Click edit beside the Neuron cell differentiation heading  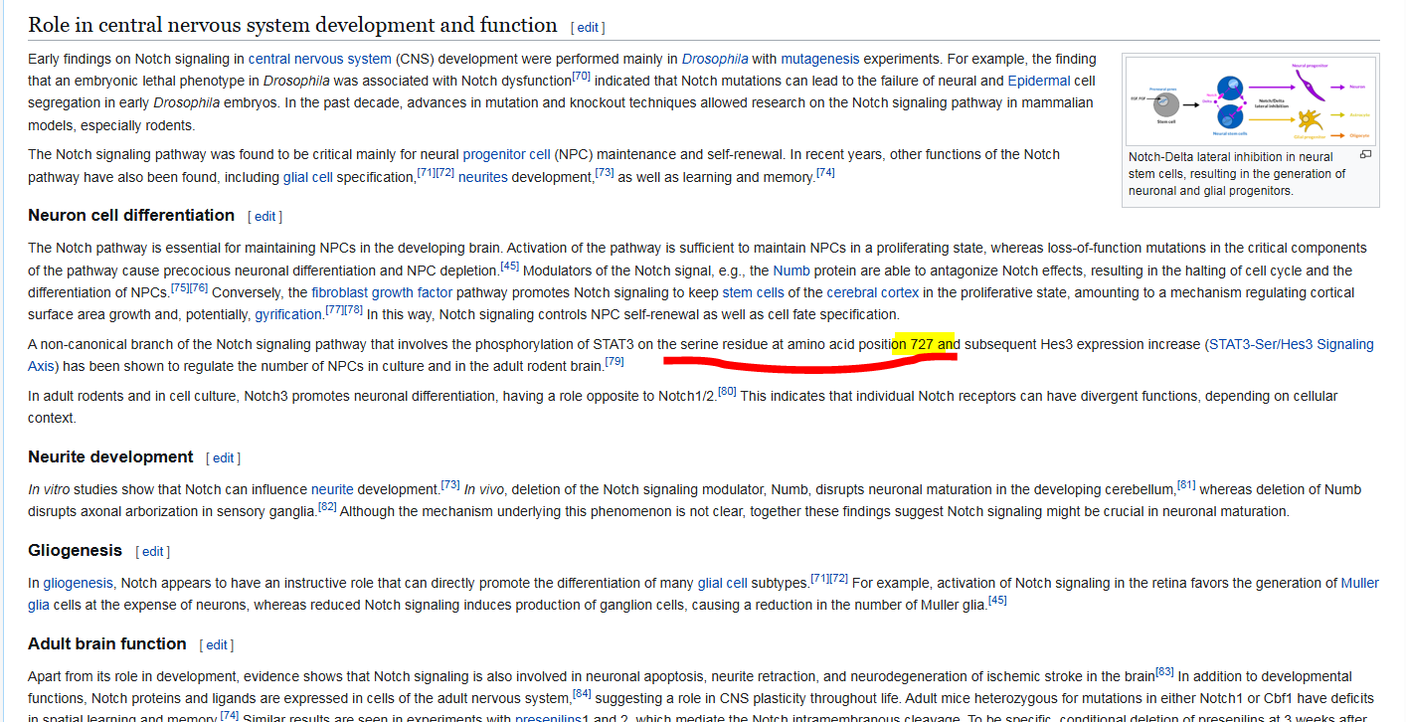pyautogui.click(x=264, y=216)
